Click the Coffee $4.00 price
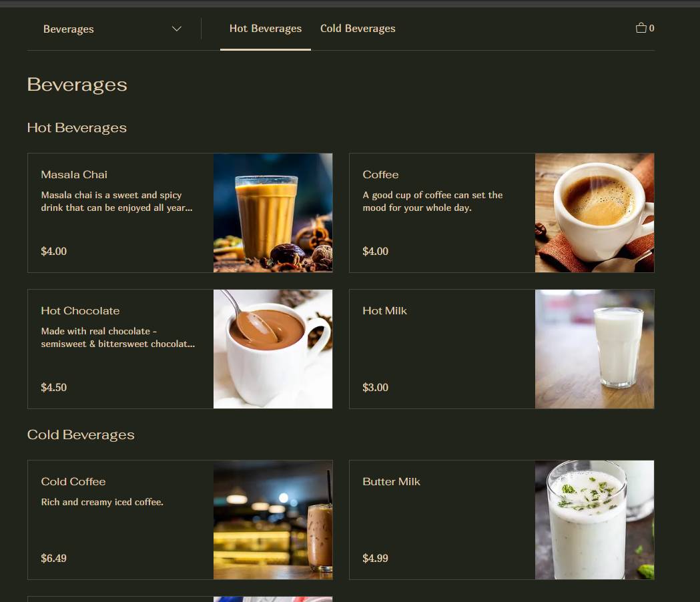 point(376,252)
